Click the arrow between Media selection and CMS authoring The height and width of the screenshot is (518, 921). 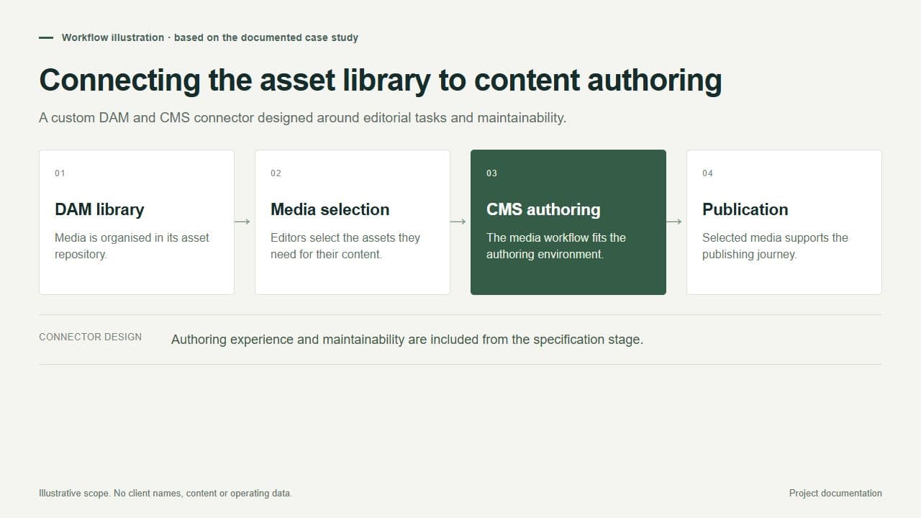point(458,222)
